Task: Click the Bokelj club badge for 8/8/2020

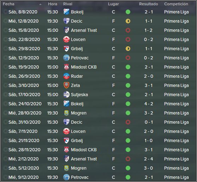Action: (66, 12)
